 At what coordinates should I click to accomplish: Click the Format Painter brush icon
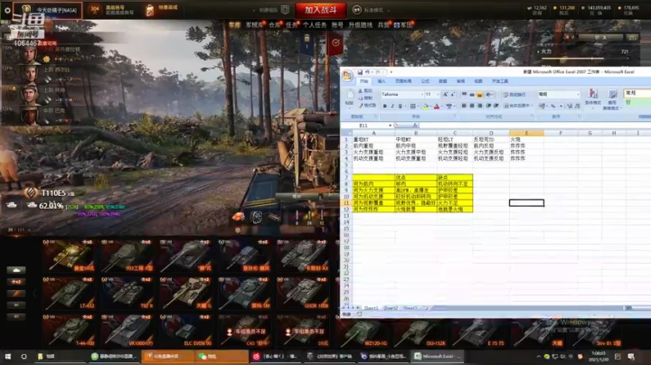click(361, 106)
